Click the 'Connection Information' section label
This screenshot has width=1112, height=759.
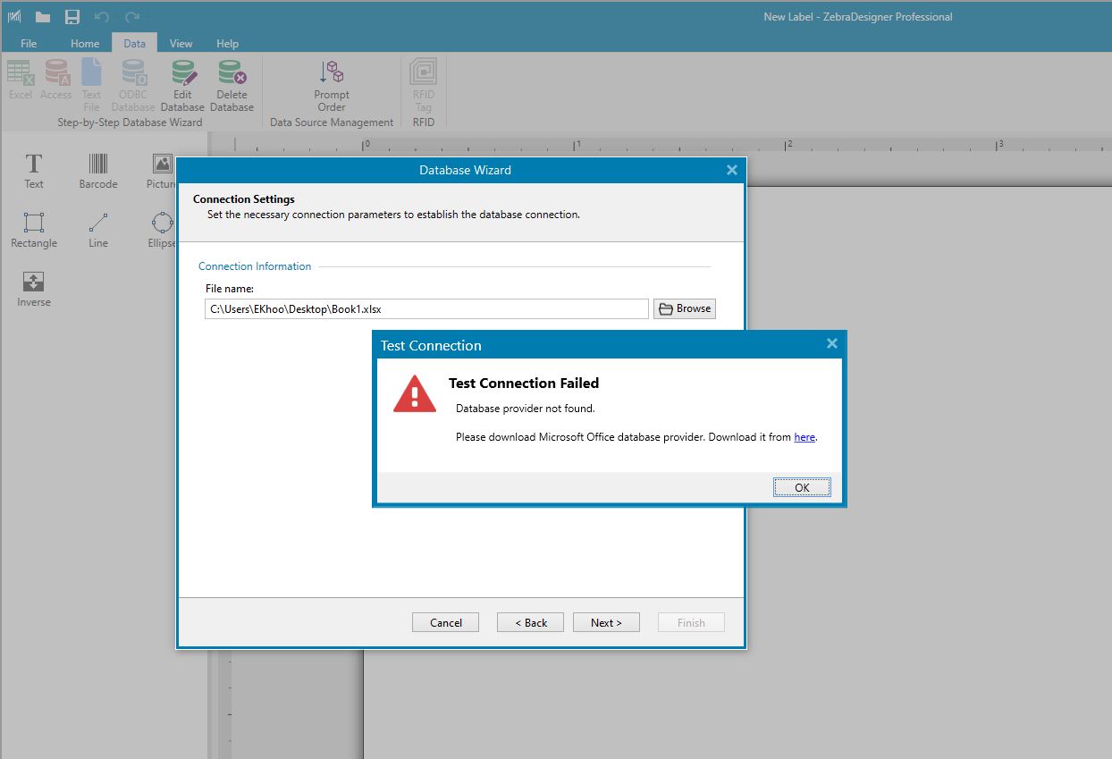255,266
